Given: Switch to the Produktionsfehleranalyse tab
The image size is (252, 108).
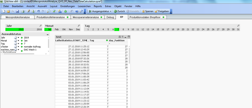Looking at the screenshot, I should click(52, 17).
